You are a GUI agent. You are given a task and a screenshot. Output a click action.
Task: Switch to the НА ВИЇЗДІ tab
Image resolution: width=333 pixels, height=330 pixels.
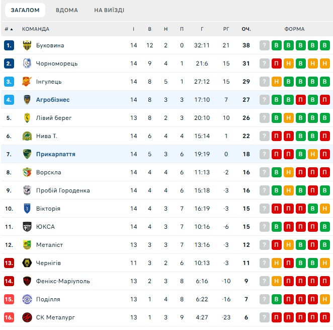point(109,10)
